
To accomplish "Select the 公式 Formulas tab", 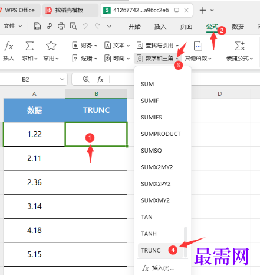I will coord(212,26).
